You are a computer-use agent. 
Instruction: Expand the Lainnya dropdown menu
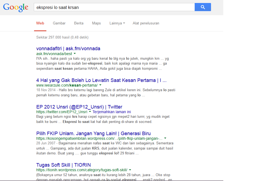click(117, 23)
